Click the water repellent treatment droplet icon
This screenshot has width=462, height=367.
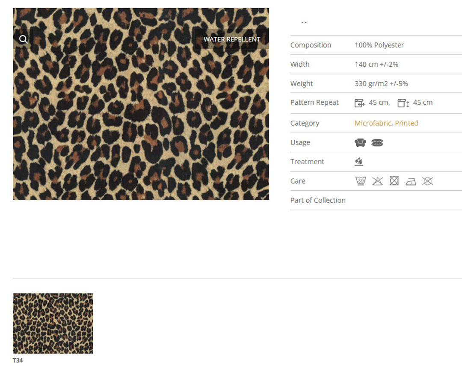359,162
